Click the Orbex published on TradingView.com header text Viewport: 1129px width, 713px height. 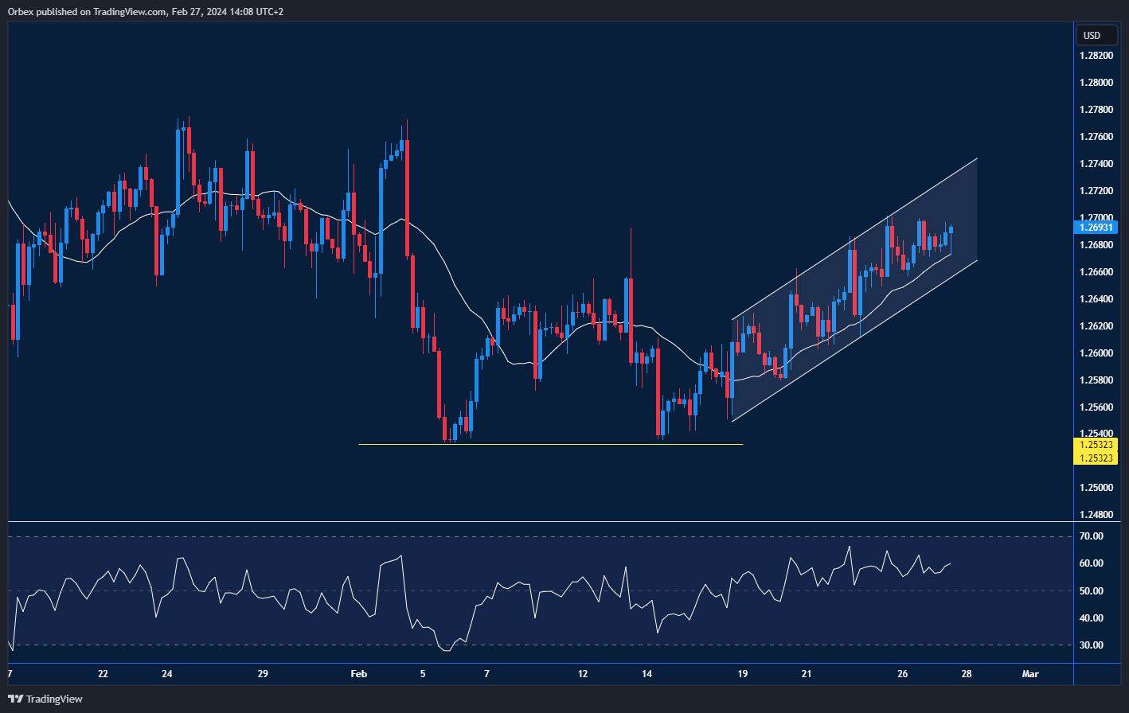147,11
